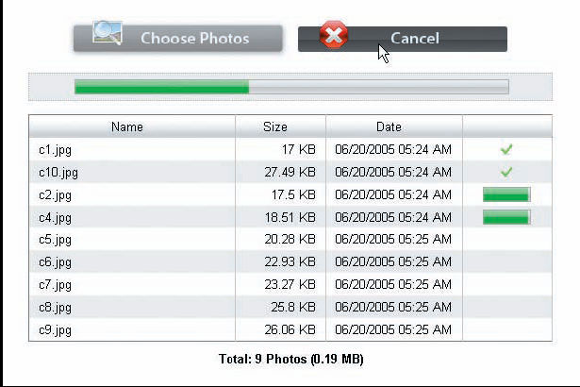This screenshot has width=580, height=387.
Task: Select the c8.jpg file row
Action: [290, 307]
